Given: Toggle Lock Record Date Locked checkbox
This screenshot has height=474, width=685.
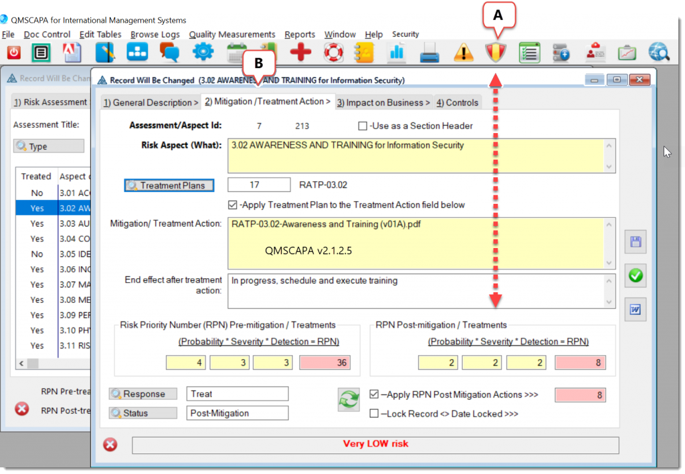Looking at the screenshot, I should (374, 413).
